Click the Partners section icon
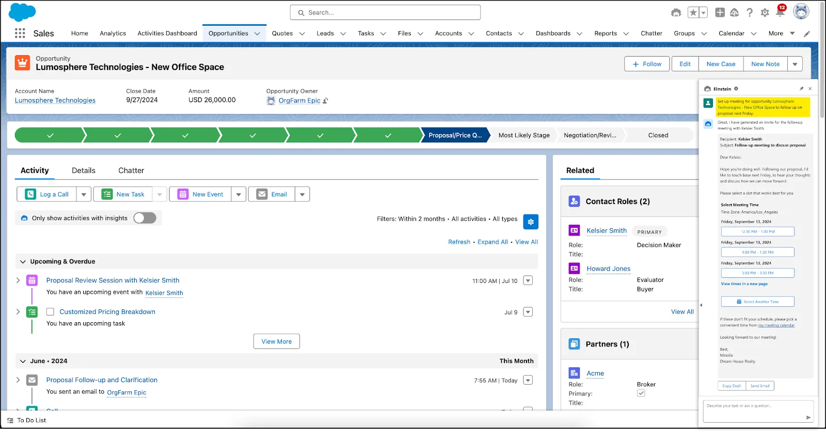 tap(574, 344)
